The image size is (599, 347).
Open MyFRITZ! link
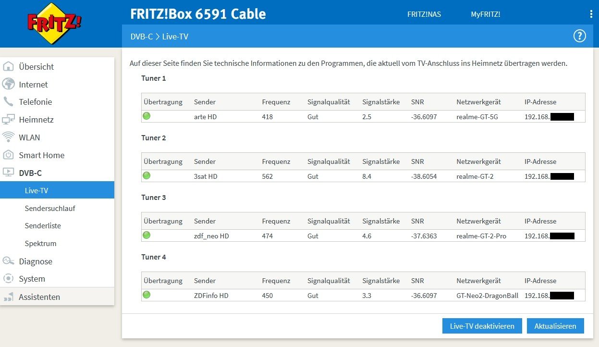point(486,14)
